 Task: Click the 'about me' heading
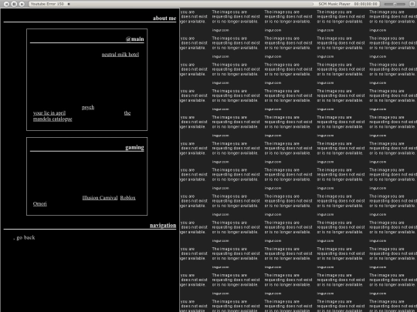(164, 18)
